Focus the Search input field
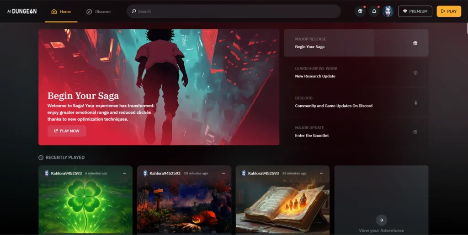Viewport: 468px width, 235px height. click(x=234, y=11)
